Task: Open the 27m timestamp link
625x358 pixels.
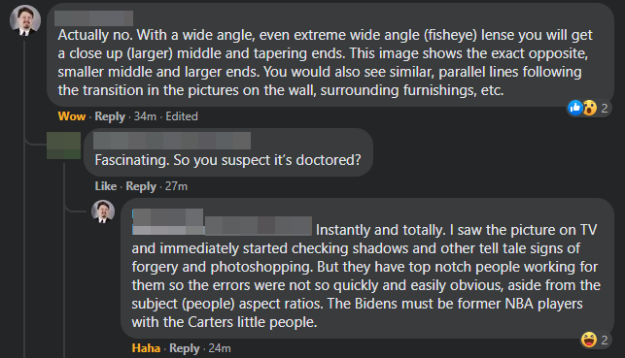Action: (x=176, y=186)
